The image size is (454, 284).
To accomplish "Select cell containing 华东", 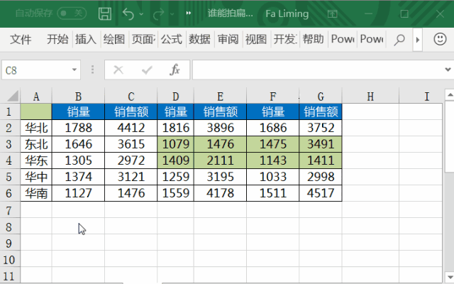I will click(36, 160).
